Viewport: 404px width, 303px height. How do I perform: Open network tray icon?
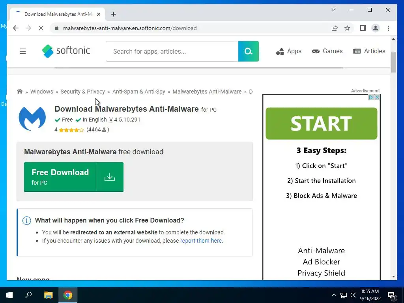click(344, 295)
